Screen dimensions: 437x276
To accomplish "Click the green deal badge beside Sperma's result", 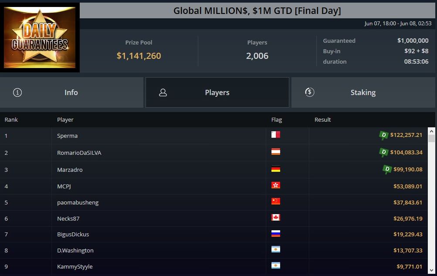I will (383, 135).
